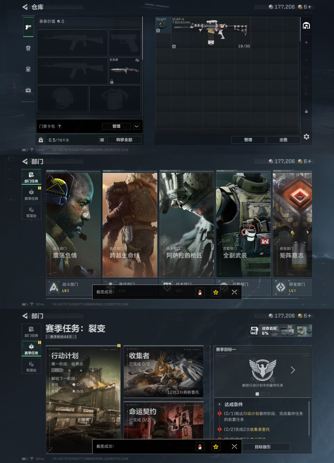334x463 pixels.
Task: Open warehouse settings gear
Action: tap(306, 137)
